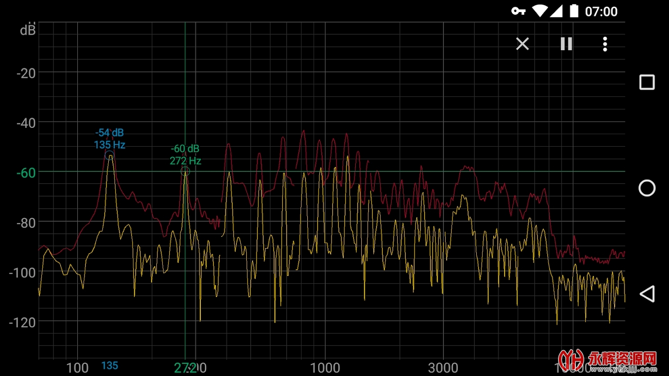Viewport: 669px width, 376px height.
Task: Tap the 3000 Hz frequency axis label
Action: pyautogui.click(x=443, y=368)
